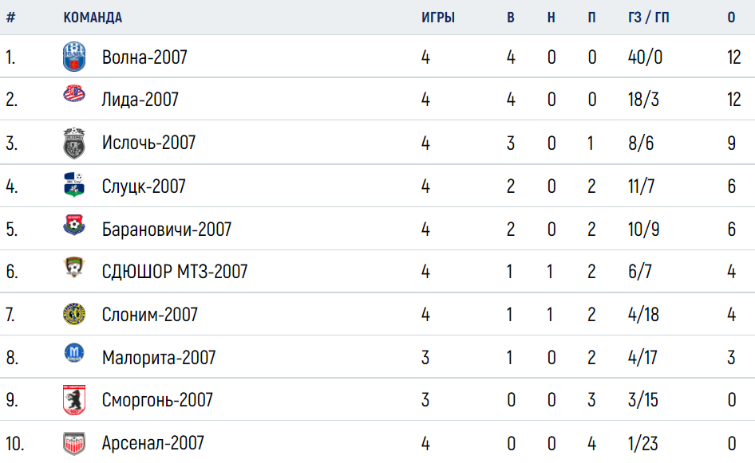Click the Волна-2007 team logo

point(74,57)
